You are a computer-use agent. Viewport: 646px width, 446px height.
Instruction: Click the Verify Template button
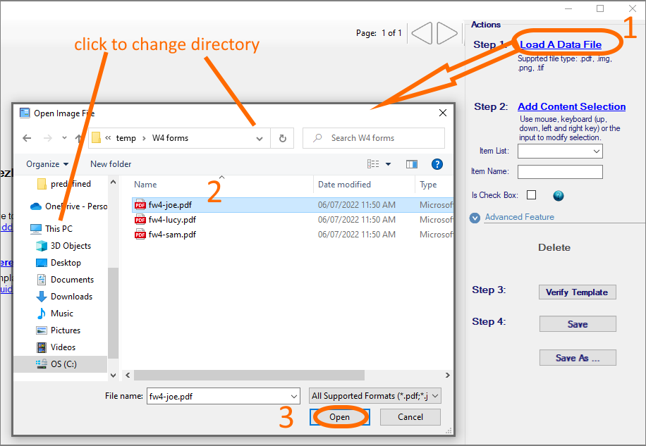click(577, 292)
